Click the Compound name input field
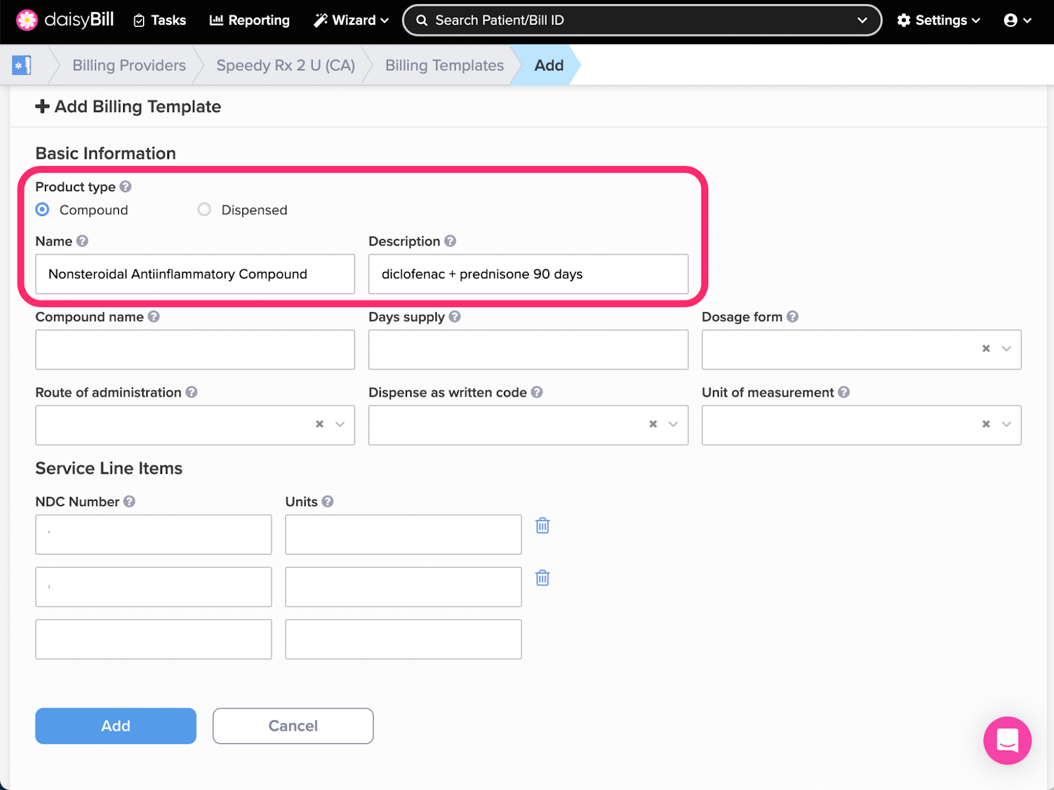1054x790 pixels. click(x=195, y=349)
